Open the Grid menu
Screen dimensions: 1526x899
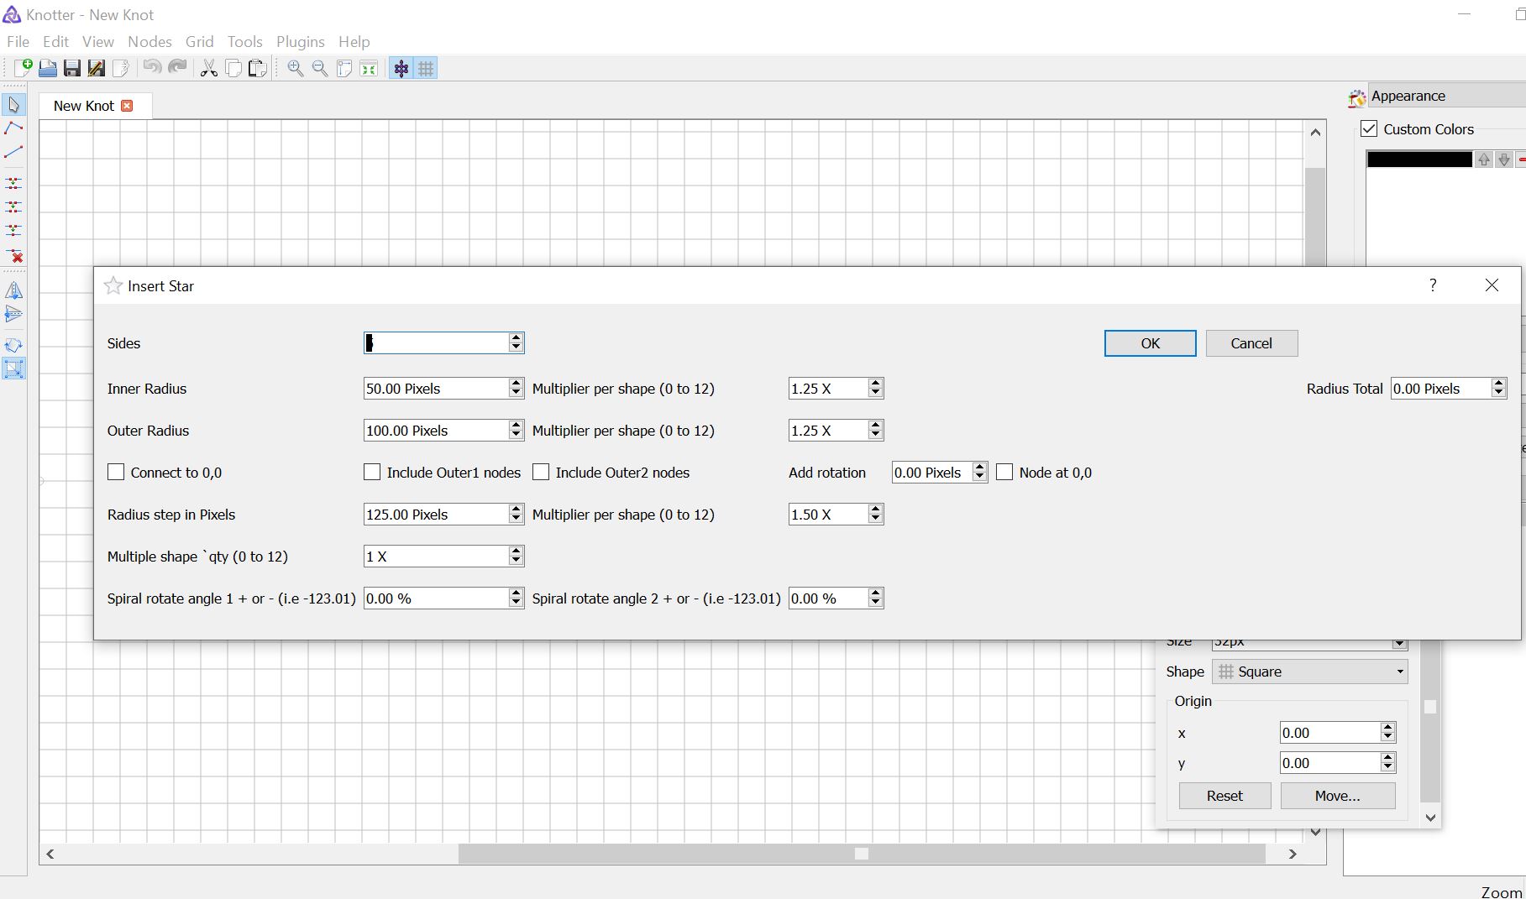199,41
